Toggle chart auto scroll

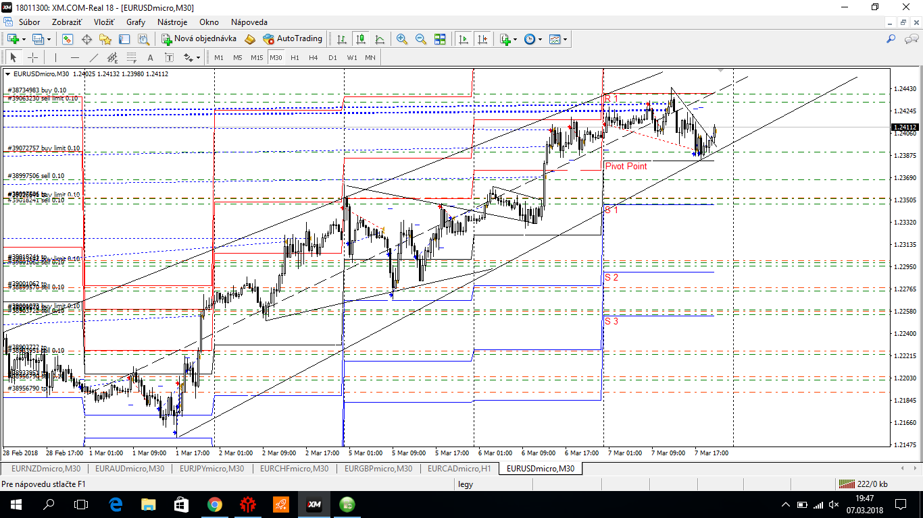tap(464, 39)
